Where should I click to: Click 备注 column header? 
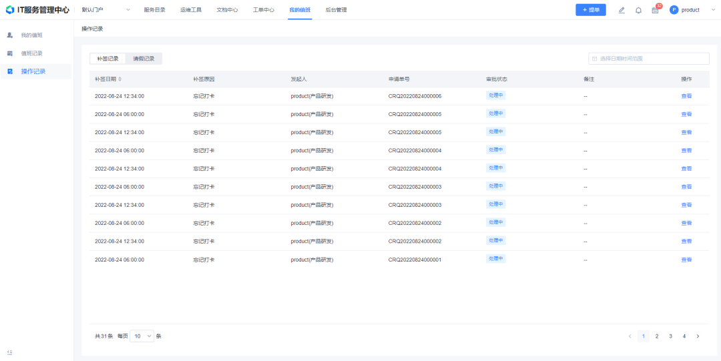[x=589, y=79]
